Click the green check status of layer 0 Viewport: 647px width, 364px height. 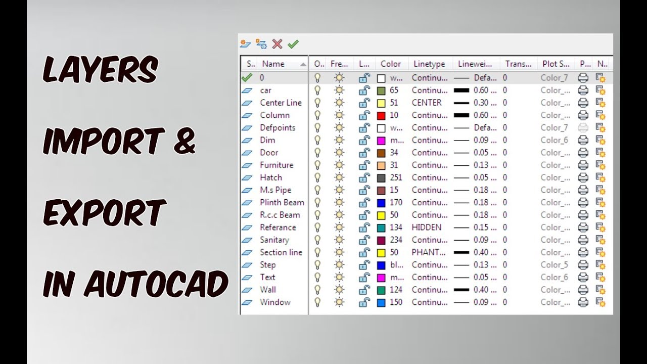(x=247, y=78)
